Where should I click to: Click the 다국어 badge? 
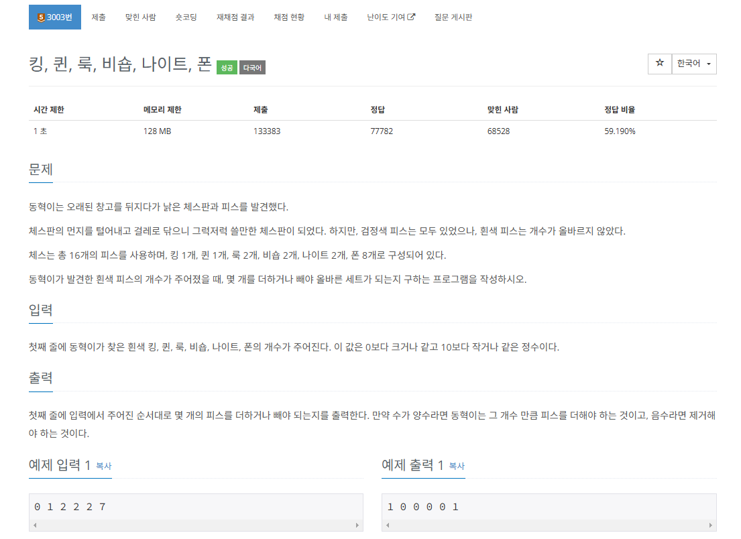click(x=252, y=68)
